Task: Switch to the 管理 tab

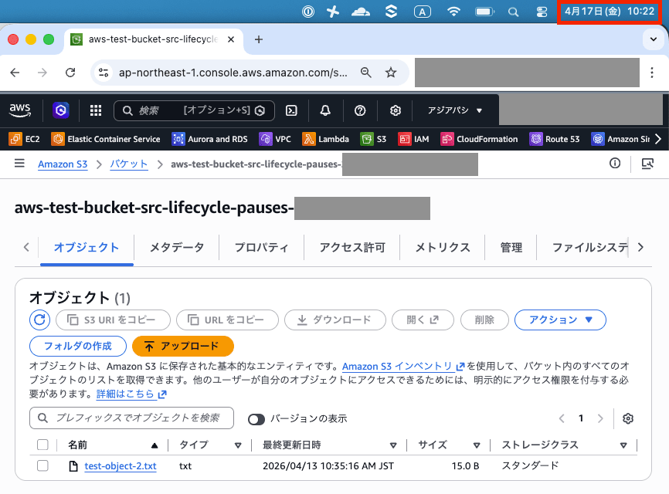Action: (510, 247)
